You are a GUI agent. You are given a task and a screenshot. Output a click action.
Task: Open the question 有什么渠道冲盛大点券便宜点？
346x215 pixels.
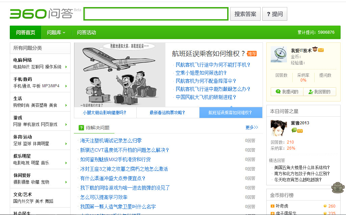click(113, 178)
